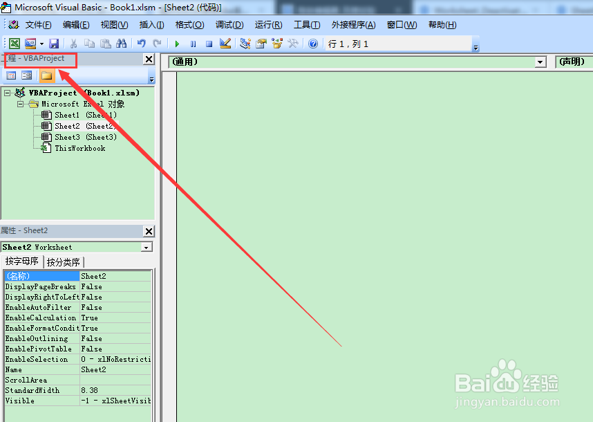
Task: Click the Redo arrow icon
Action: coord(158,44)
